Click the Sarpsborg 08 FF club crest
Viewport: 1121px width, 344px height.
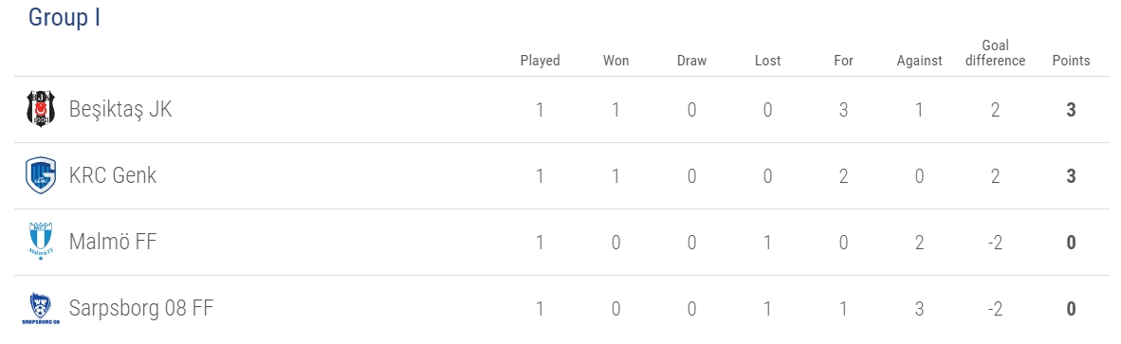[40, 308]
